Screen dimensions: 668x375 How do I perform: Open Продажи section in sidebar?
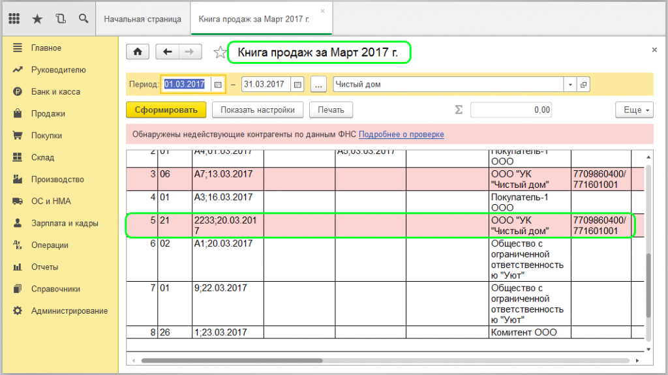(48, 113)
